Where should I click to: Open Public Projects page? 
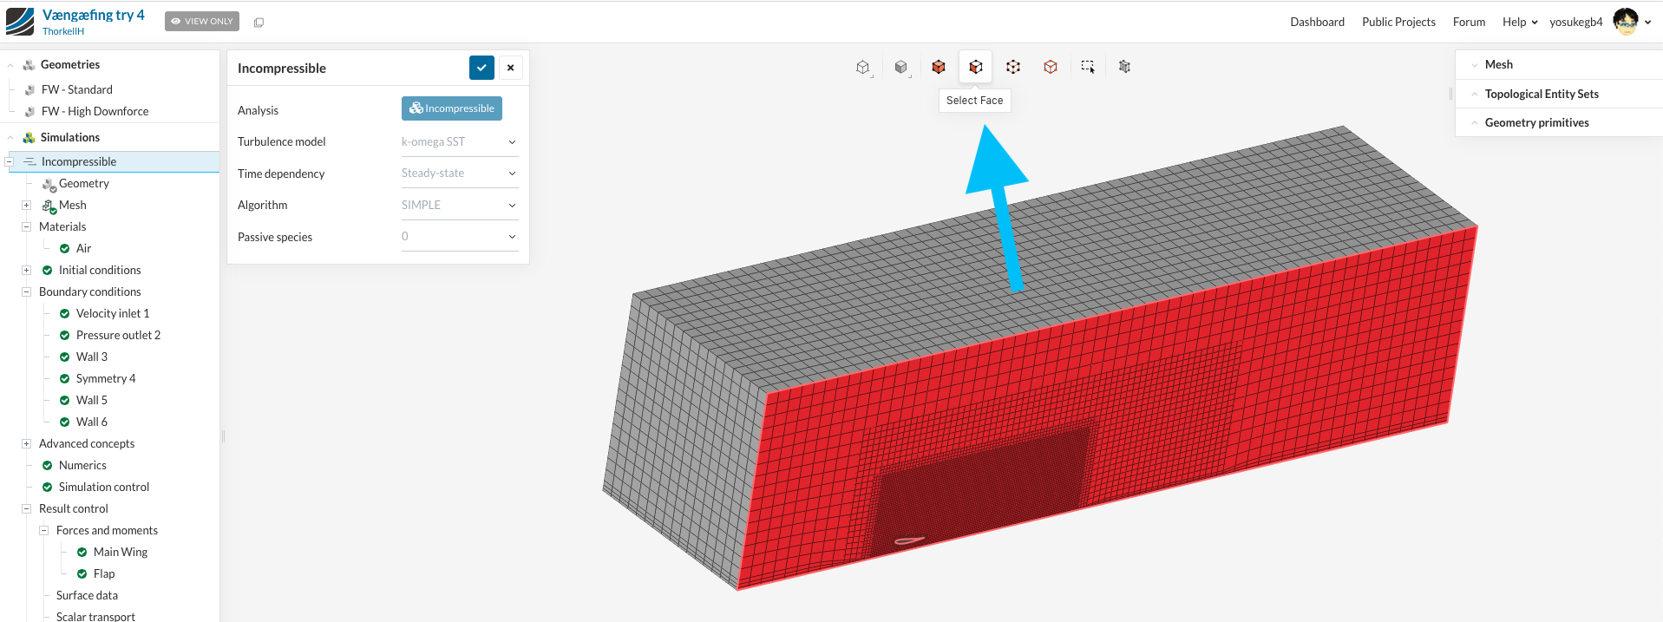pyautogui.click(x=1398, y=23)
